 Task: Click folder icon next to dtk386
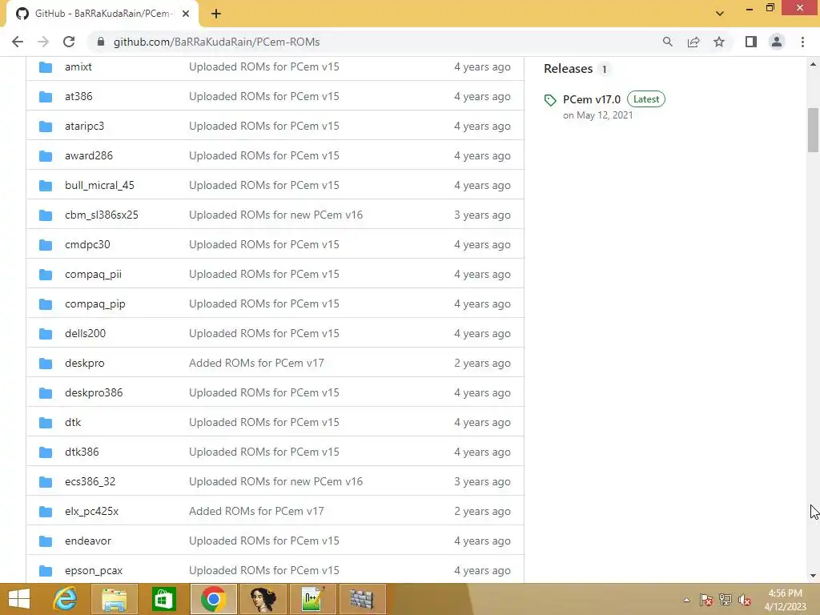pos(46,452)
